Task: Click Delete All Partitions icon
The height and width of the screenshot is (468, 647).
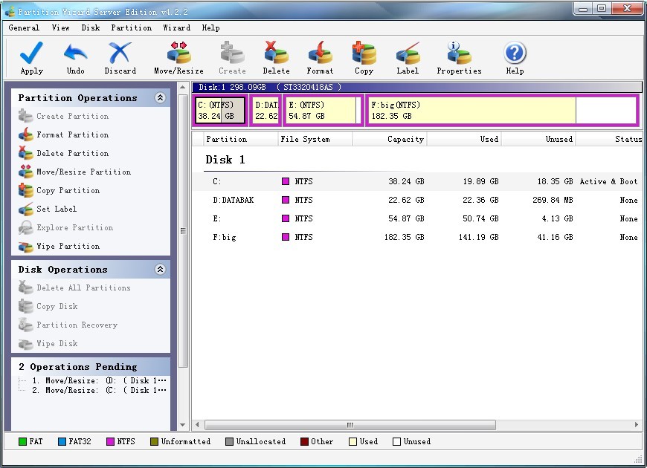Action: pyautogui.click(x=25, y=287)
